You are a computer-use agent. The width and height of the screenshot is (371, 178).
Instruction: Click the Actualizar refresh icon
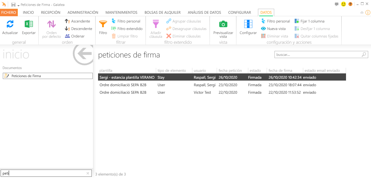point(10,24)
